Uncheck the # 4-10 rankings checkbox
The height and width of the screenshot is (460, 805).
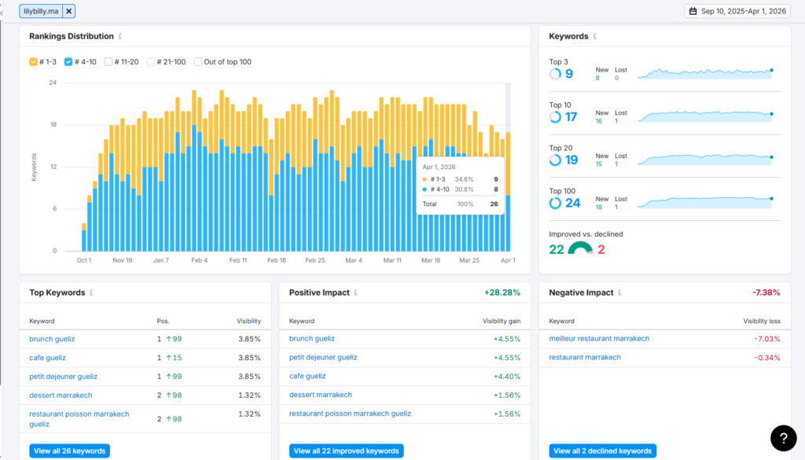tap(68, 61)
